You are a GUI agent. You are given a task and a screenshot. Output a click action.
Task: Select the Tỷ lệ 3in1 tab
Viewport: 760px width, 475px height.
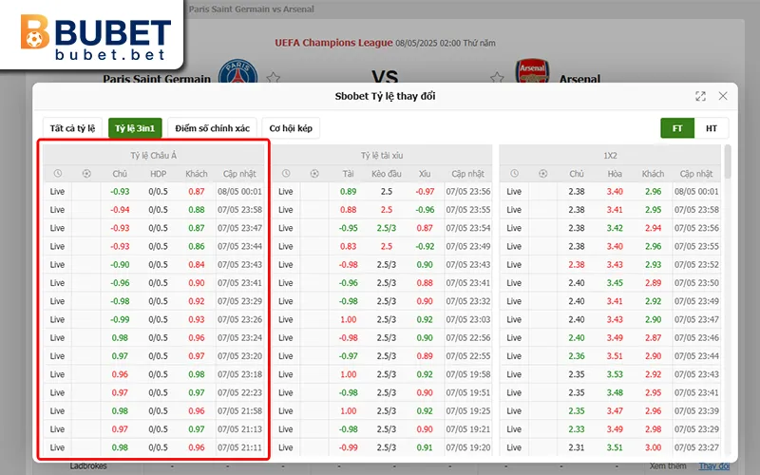(135, 128)
